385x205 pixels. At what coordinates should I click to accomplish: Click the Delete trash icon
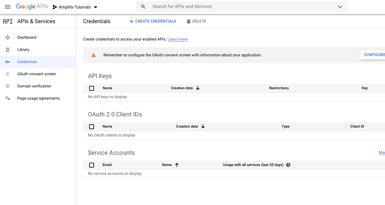click(188, 21)
